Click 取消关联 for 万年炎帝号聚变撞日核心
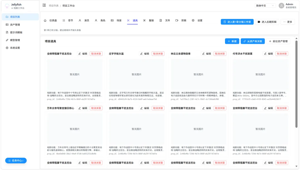Image resolution: width=300 pixels, height=170 pixels. point(96,108)
